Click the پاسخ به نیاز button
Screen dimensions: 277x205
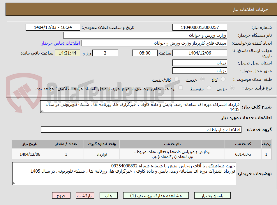pos(212,195)
